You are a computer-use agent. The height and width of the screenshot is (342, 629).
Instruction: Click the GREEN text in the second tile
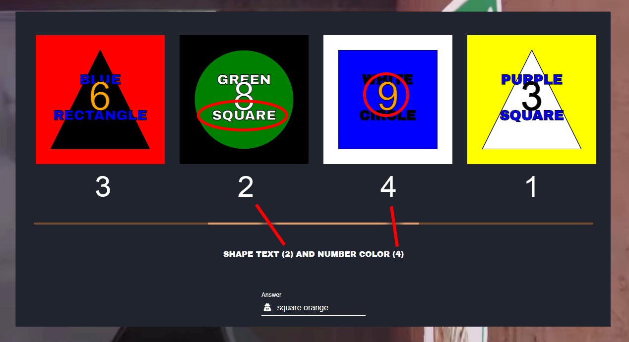(244, 79)
